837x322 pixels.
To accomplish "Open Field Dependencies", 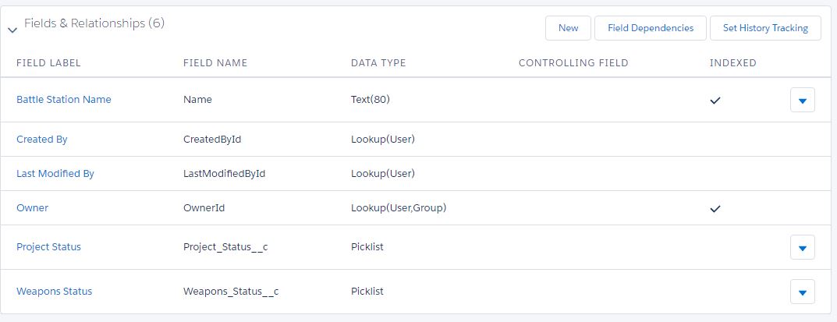I will [650, 28].
